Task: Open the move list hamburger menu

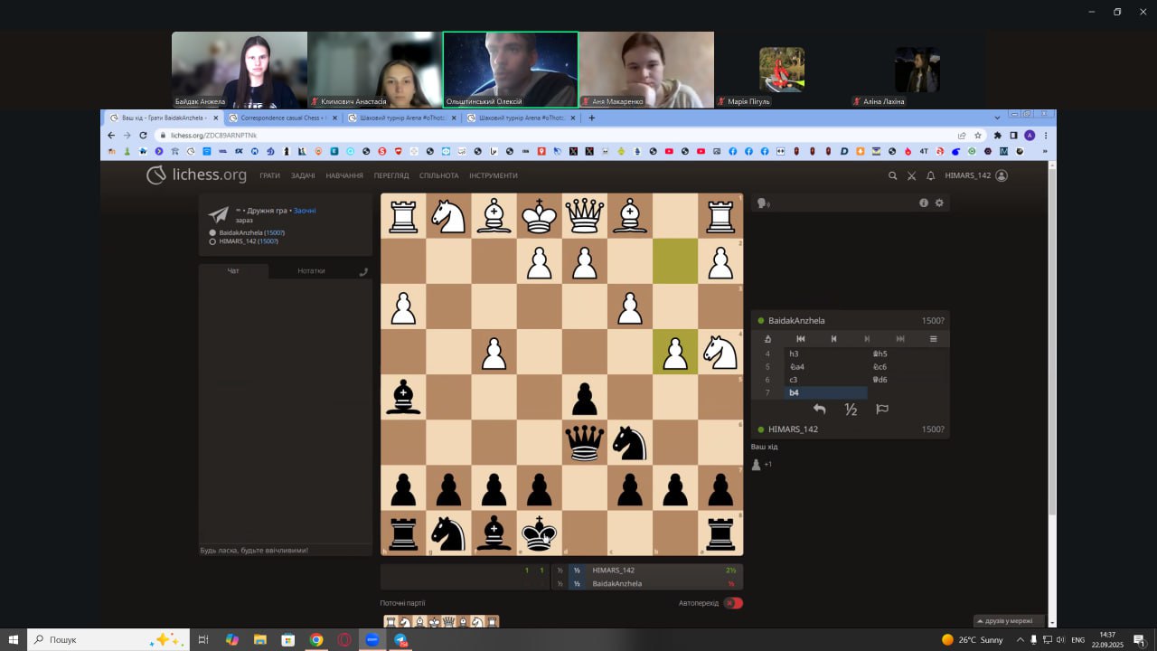Action: click(x=933, y=339)
